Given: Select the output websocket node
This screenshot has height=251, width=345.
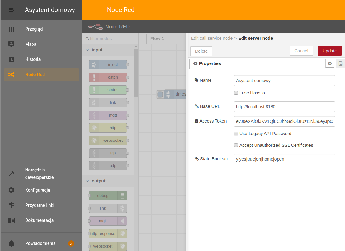Looking at the screenshot, I should point(108,246).
